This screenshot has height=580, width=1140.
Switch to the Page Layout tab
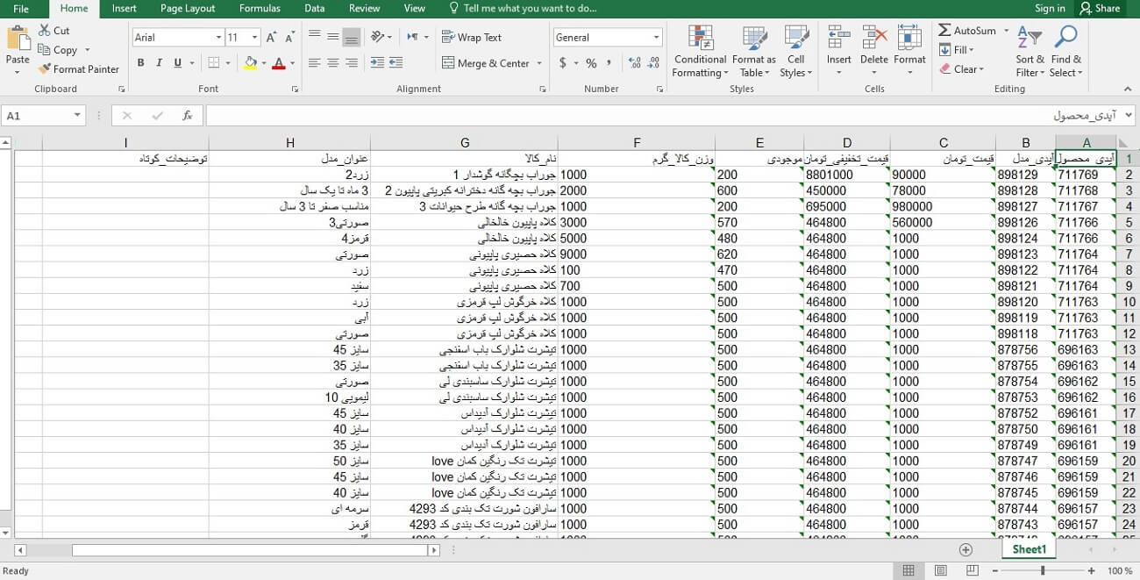click(x=188, y=9)
